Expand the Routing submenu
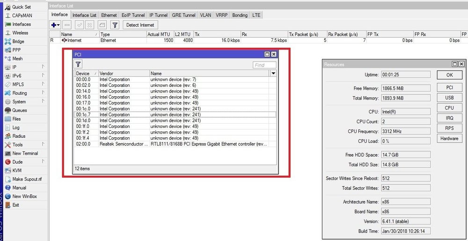 20,93
